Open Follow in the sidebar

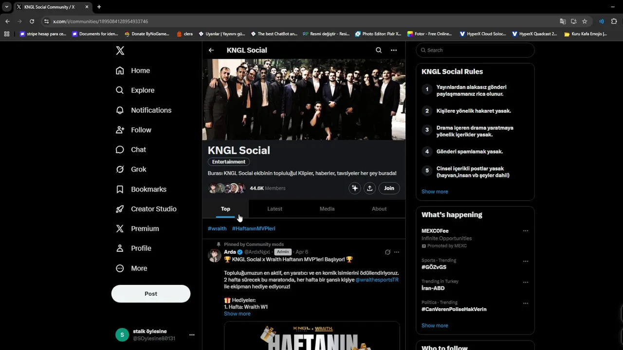click(x=133, y=130)
